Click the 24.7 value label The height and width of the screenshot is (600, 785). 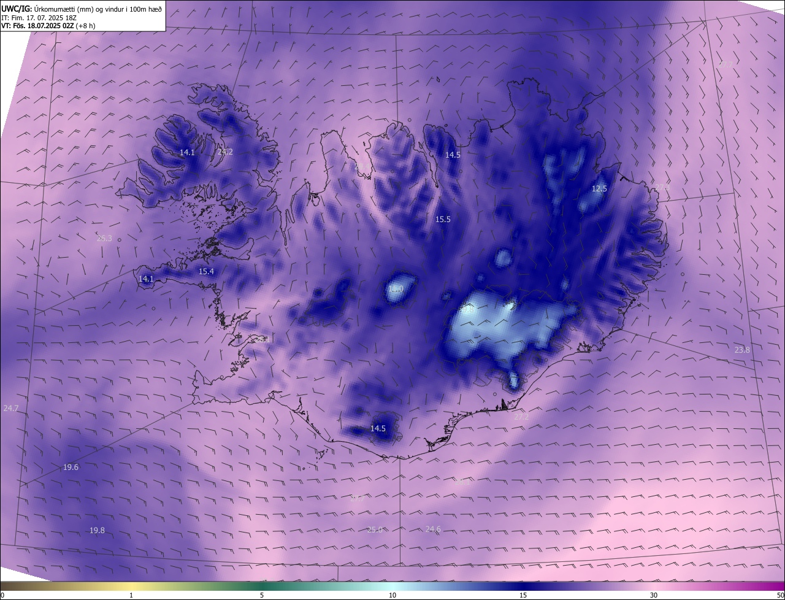pyautogui.click(x=11, y=408)
